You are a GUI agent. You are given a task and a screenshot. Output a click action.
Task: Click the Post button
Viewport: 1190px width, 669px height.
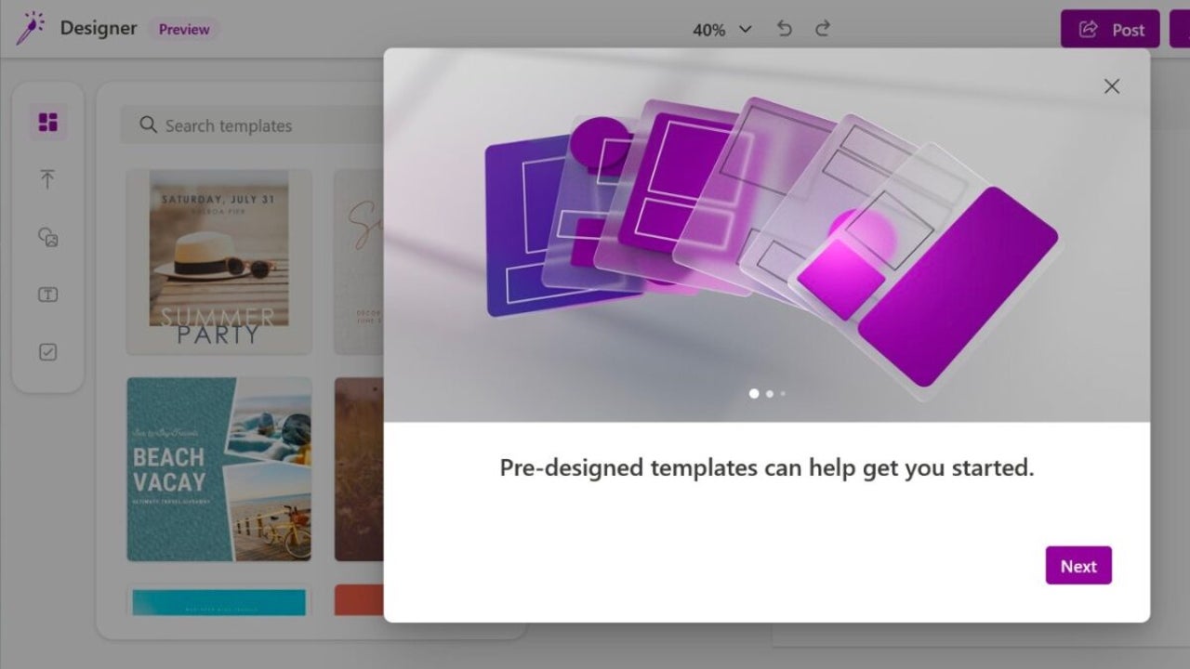1109,29
